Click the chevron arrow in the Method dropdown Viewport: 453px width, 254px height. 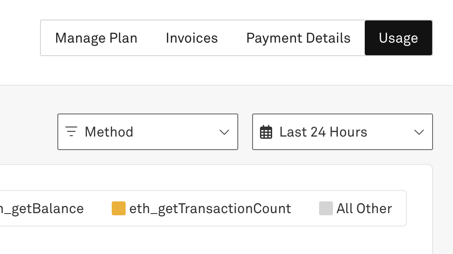[x=224, y=132]
